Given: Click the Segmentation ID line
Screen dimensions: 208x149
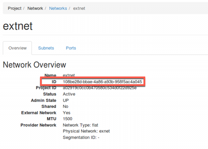Looking at the screenshot, I should [x=81, y=137].
